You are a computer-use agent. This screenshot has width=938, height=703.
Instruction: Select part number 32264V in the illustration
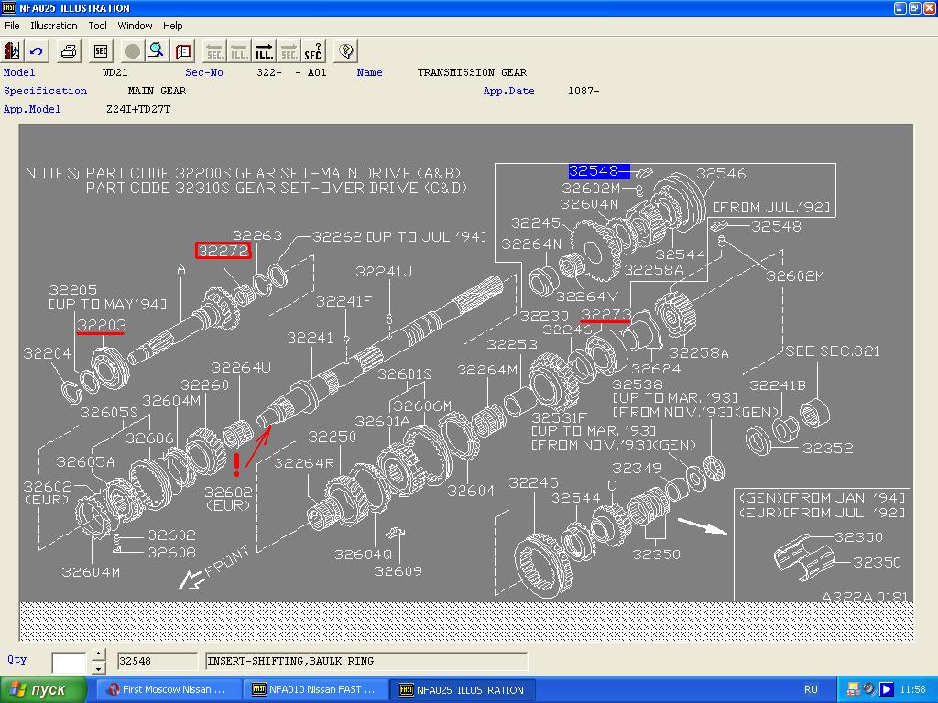pyautogui.click(x=586, y=297)
